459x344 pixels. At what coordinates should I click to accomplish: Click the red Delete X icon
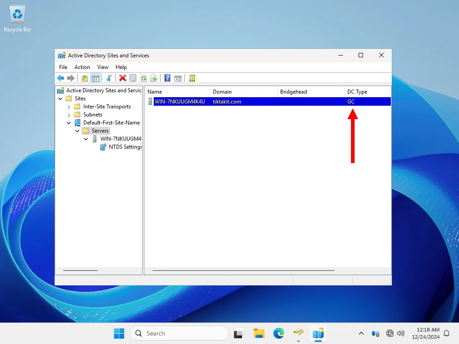[122, 78]
